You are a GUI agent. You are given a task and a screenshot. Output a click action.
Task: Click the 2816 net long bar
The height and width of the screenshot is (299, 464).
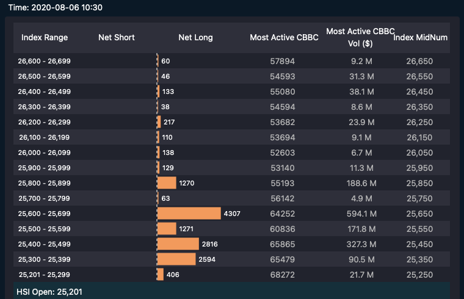click(x=178, y=244)
